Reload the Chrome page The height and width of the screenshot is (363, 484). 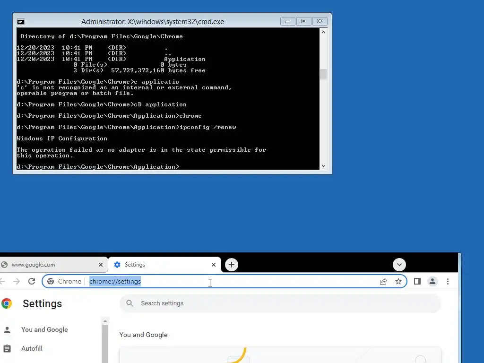[32, 282]
